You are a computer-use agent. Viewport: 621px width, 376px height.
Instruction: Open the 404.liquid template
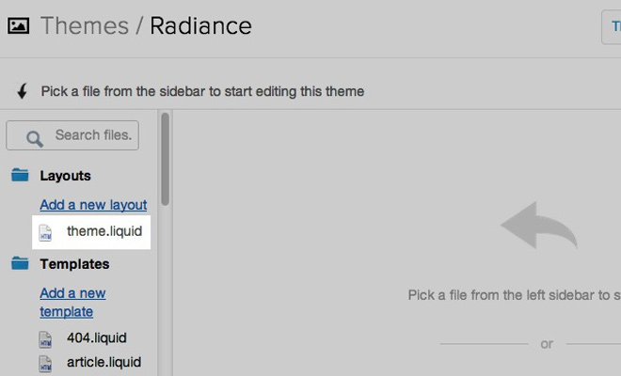tap(96, 337)
